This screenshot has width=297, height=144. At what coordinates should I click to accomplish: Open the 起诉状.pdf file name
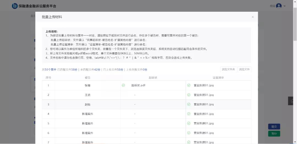click(x=138, y=85)
